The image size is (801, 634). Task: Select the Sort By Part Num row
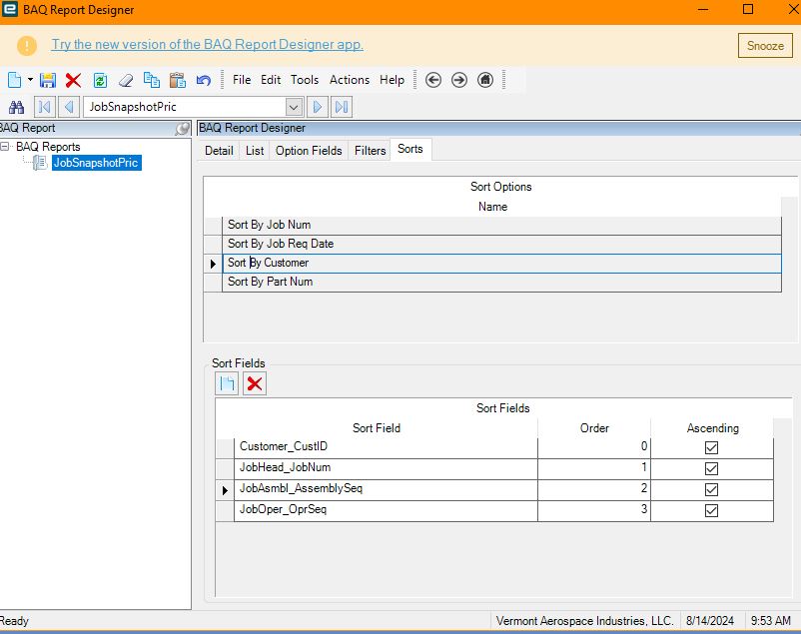tap(270, 283)
